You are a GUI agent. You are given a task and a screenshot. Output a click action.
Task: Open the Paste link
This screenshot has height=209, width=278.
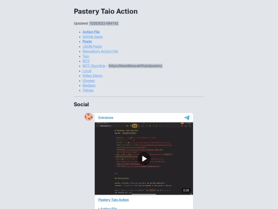pyautogui.click(x=87, y=42)
